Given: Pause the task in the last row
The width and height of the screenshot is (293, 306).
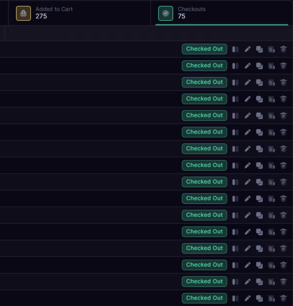Looking at the screenshot, I should pyautogui.click(x=235, y=298).
